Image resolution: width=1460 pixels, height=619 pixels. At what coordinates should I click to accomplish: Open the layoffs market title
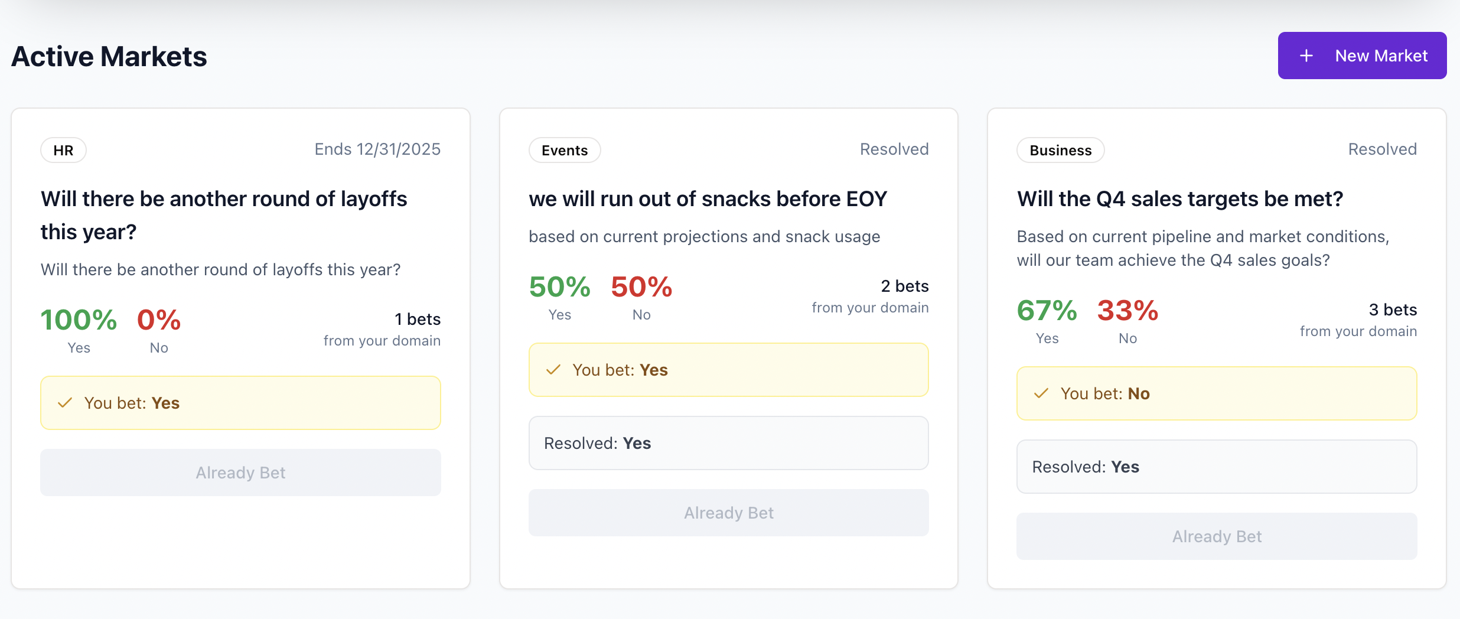point(224,215)
